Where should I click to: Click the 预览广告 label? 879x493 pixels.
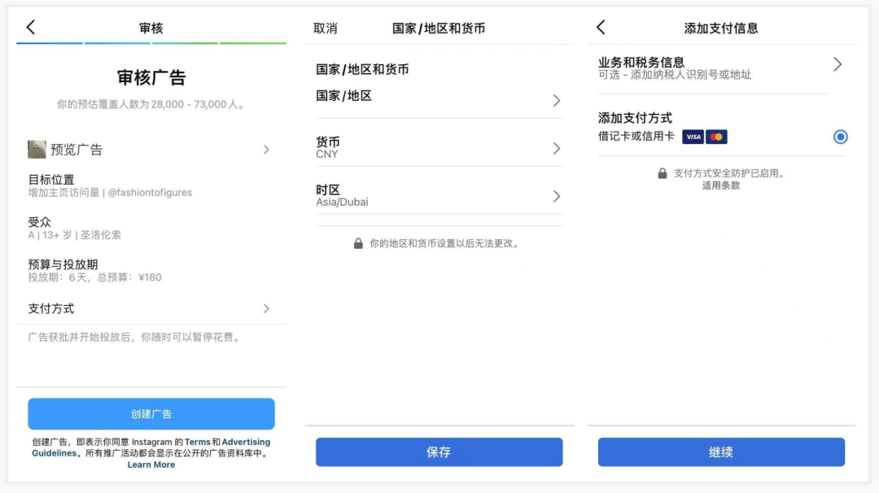[x=77, y=150]
